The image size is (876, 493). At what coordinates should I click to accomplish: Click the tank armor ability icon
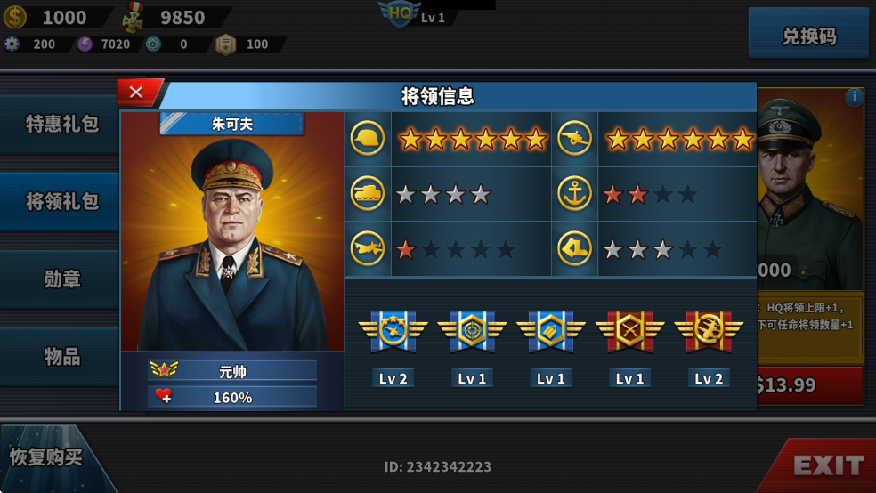tap(367, 193)
